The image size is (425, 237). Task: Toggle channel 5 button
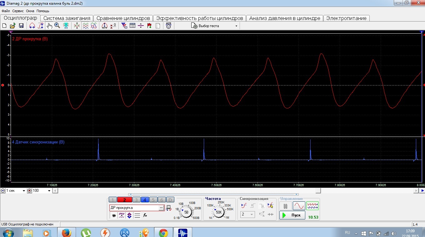(153, 200)
